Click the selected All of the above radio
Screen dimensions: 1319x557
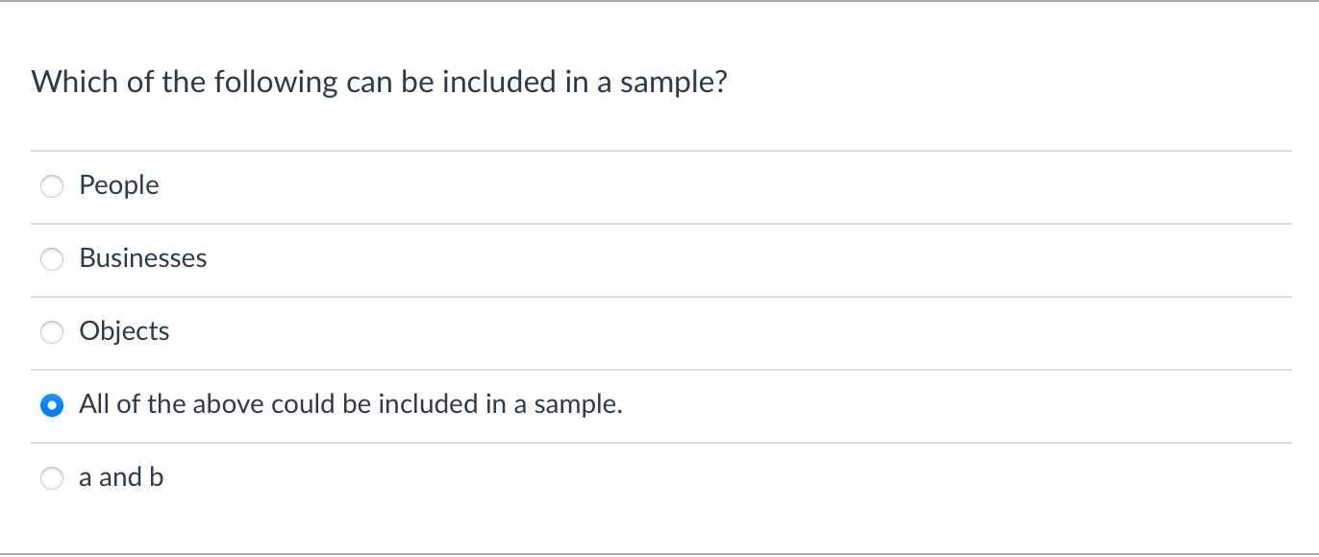(52, 405)
